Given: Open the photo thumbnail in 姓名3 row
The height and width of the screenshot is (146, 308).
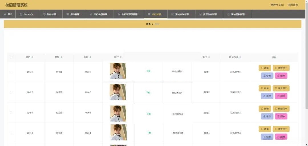Looking at the screenshot, I should click(x=118, y=113).
